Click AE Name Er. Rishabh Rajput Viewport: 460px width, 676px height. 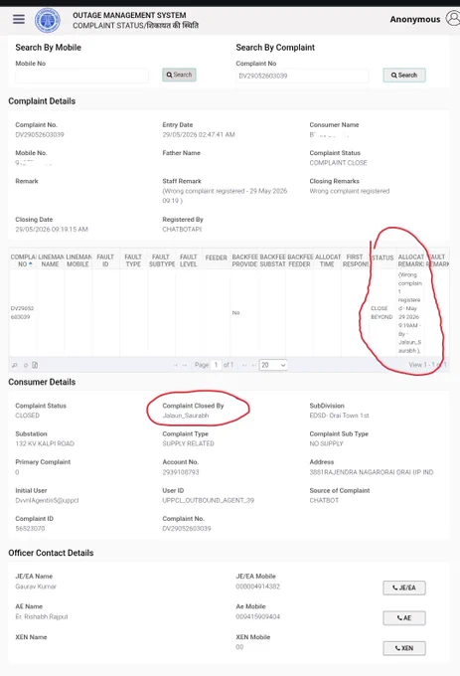tap(42, 616)
